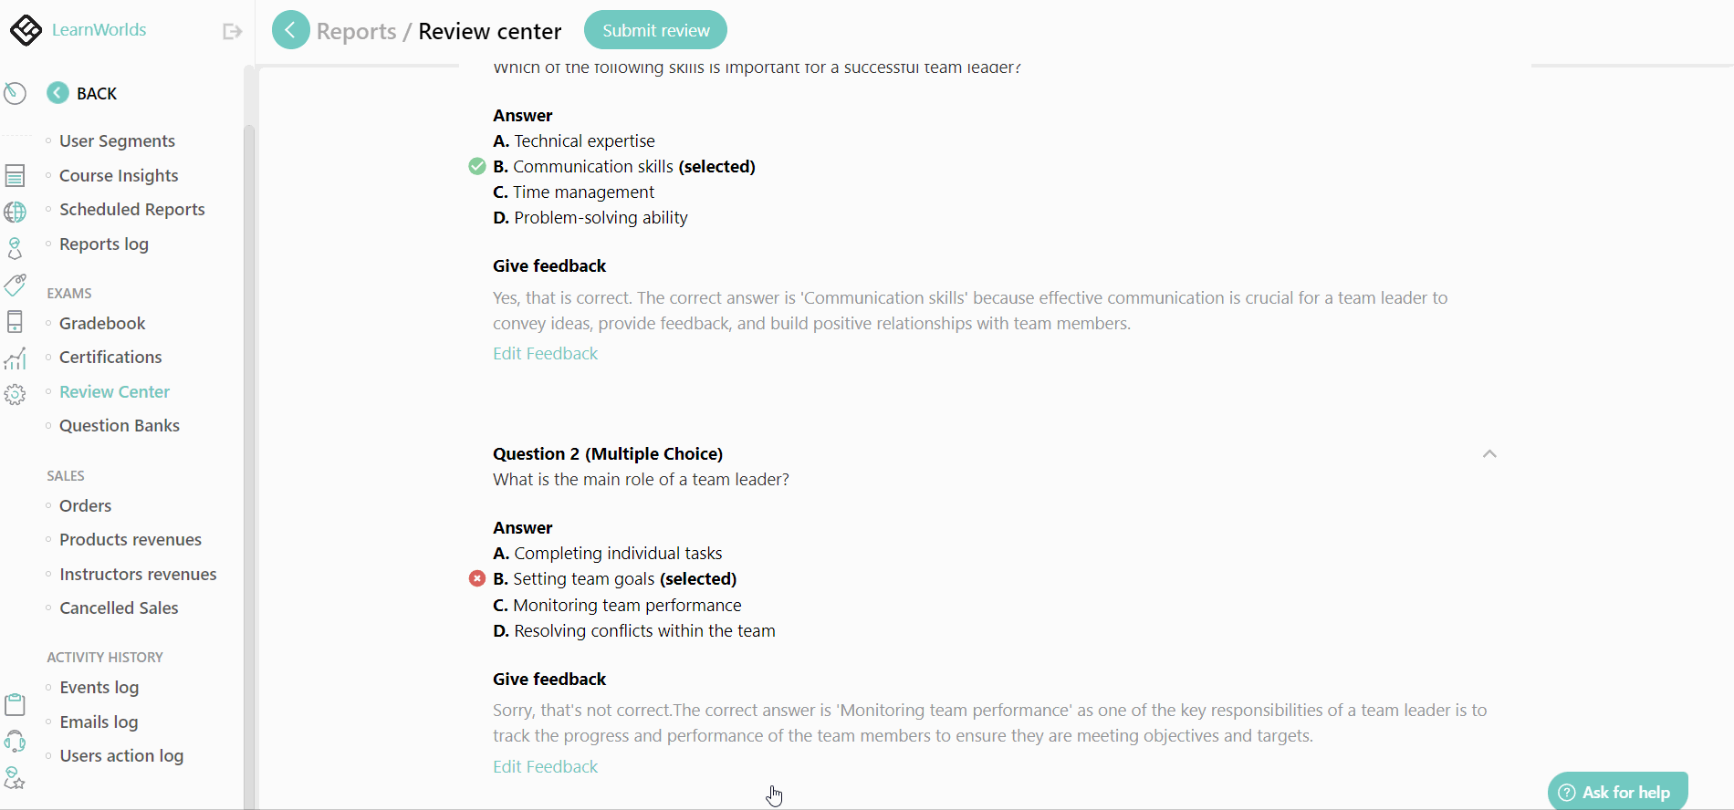Click the globe website icon in sidebar
Image resolution: width=1734 pixels, height=810 pixels.
(x=15, y=212)
